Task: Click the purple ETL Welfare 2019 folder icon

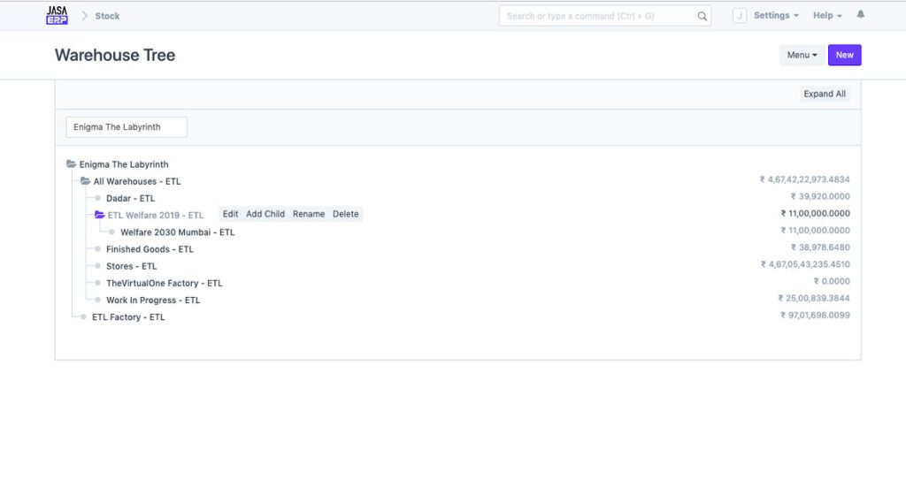Action: (x=100, y=215)
